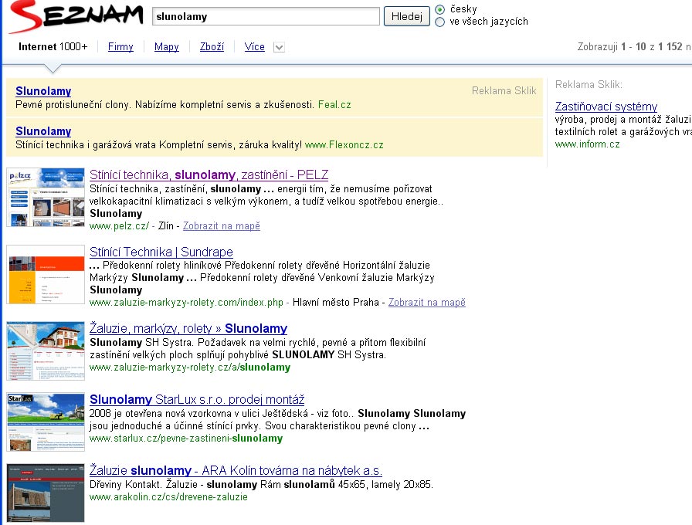Screen dimensions: 692x525
Task: Open 'Stínící Technika | Sundrape' result
Action: click(161, 252)
